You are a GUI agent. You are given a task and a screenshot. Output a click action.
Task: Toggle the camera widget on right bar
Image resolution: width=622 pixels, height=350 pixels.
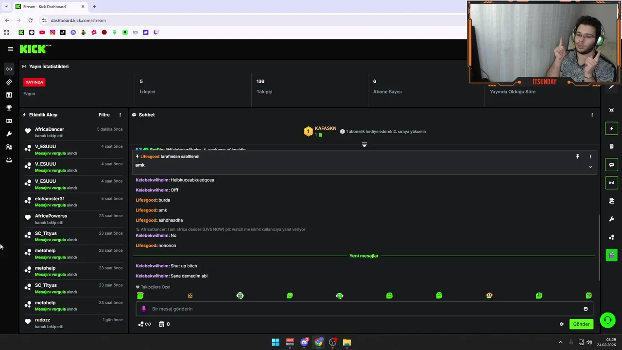coord(611,201)
